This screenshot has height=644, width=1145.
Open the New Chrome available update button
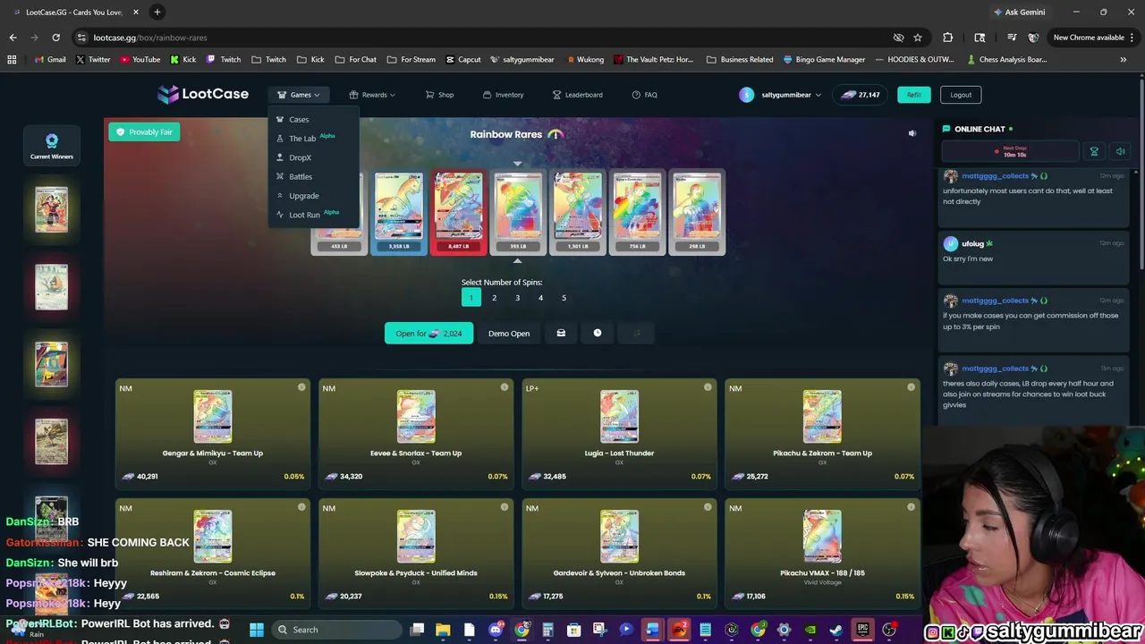coord(1095,38)
